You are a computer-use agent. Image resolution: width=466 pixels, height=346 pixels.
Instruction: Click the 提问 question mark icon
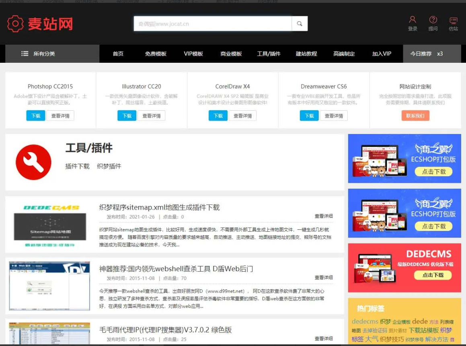tap(433, 20)
